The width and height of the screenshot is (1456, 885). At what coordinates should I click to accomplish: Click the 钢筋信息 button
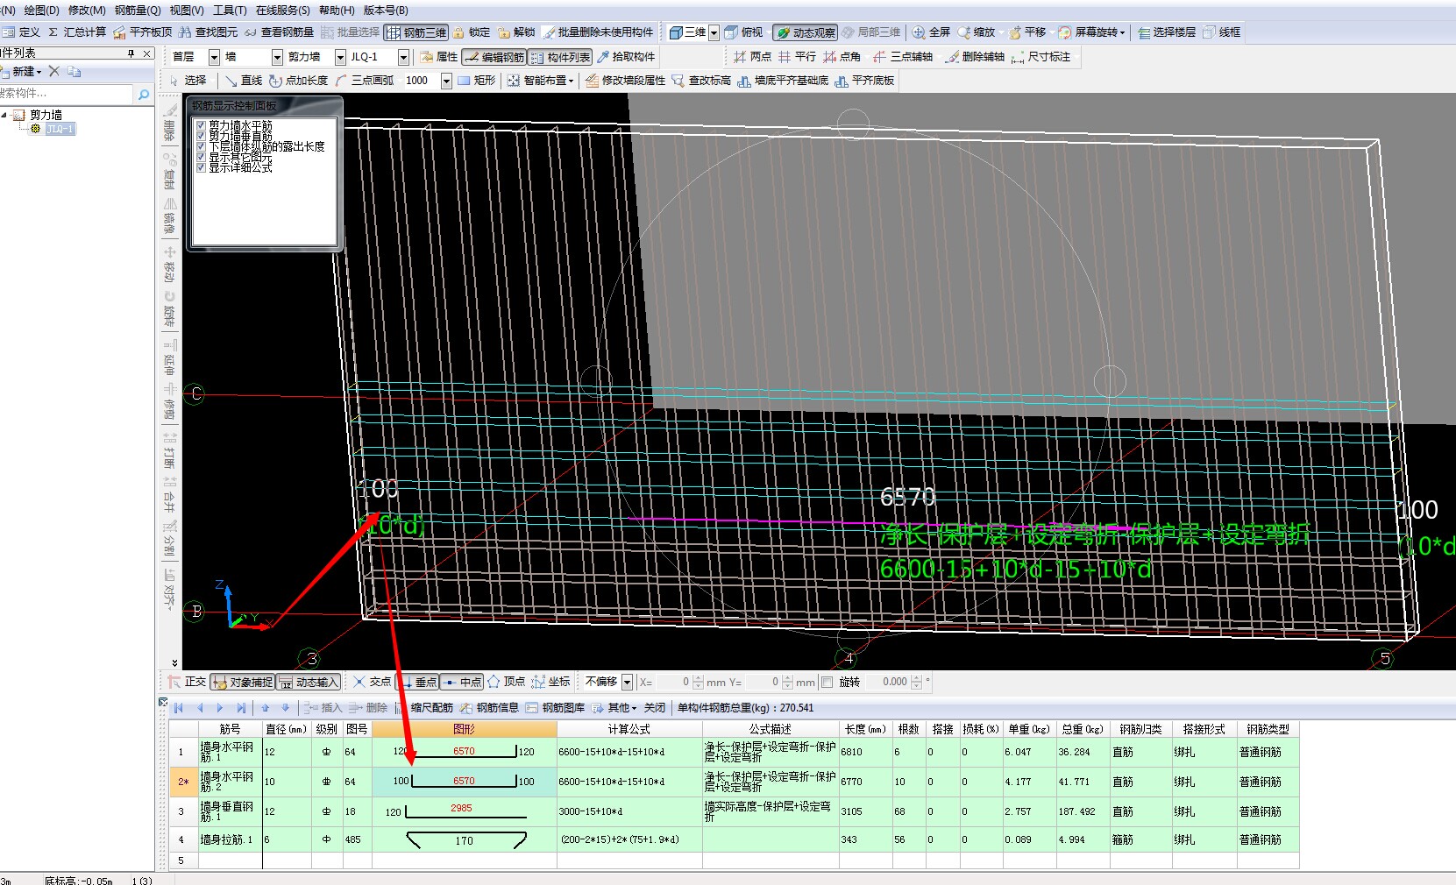tap(490, 708)
